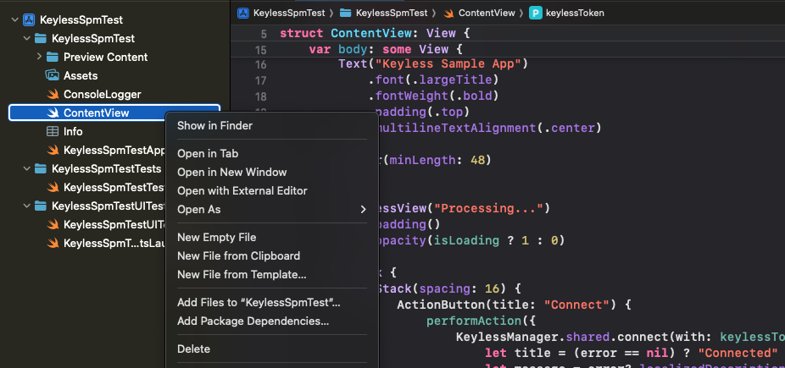This screenshot has height=368, width=785.
Task: Click KeylessSpmTest project name in breadcrumb
Action: click(x=289, y=13)
